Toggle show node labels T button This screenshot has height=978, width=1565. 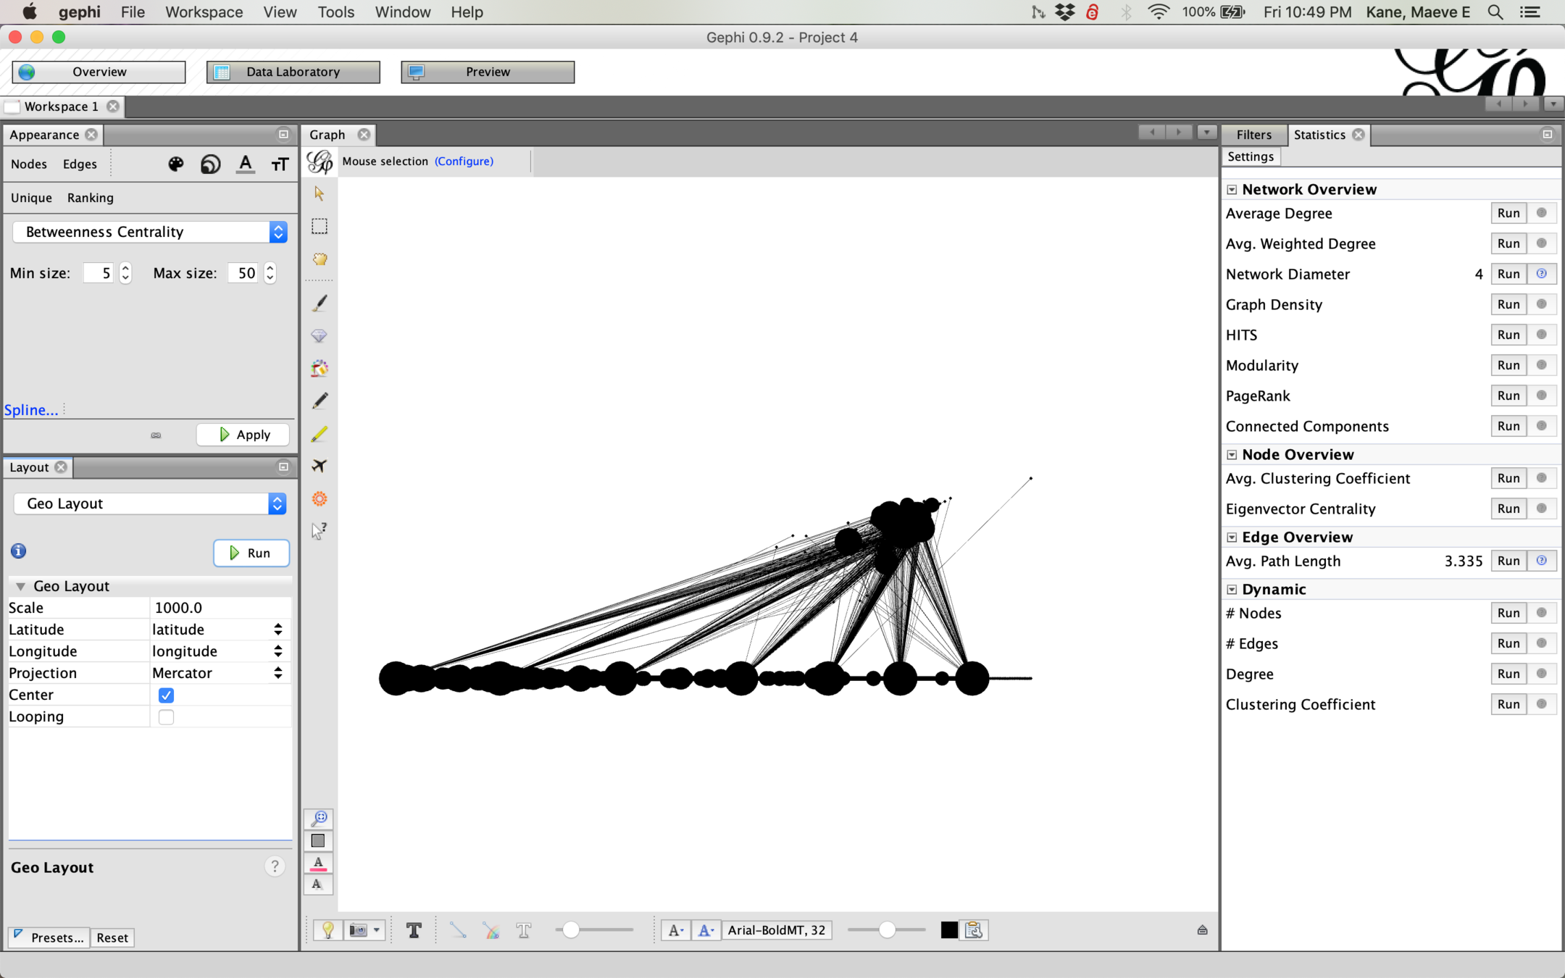[x=414, y=930]
